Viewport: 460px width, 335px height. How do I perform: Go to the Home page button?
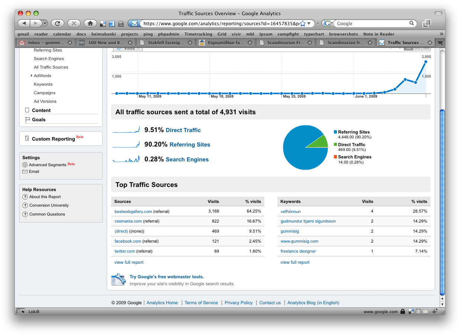coord(90,23)
